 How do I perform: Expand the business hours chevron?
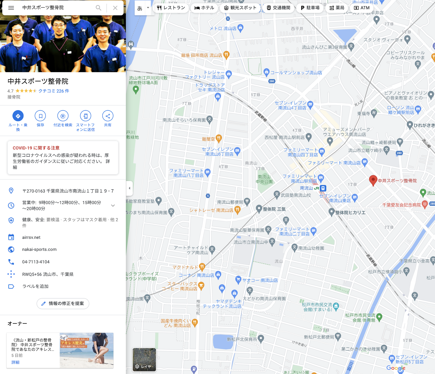pos(113,205)
